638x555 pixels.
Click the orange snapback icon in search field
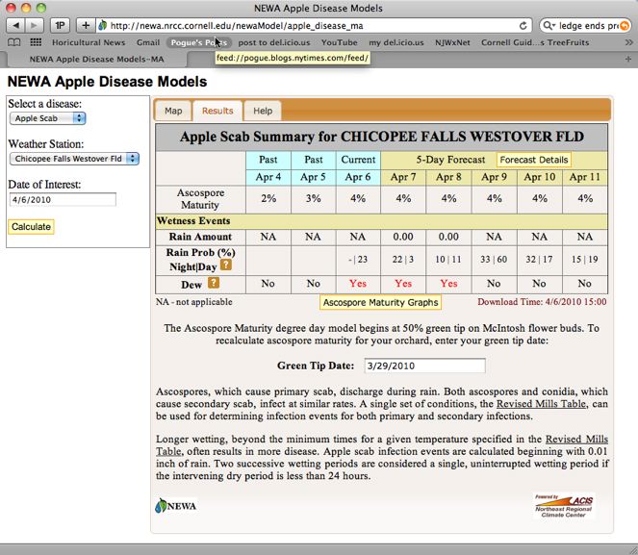pyautogui.click(x=625, y=26)
